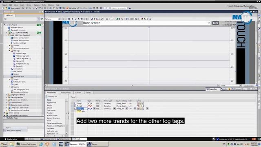Expand the Screens folder in tree

point(9,45)
